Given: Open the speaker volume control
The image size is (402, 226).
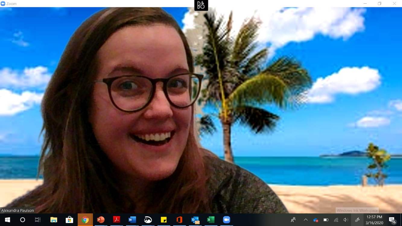Looking at the screenshot, I should (346, 220).
